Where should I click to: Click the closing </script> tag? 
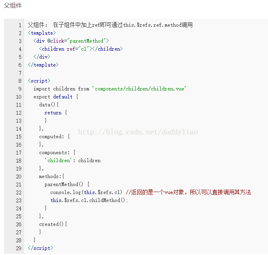(x=41, y=248)
